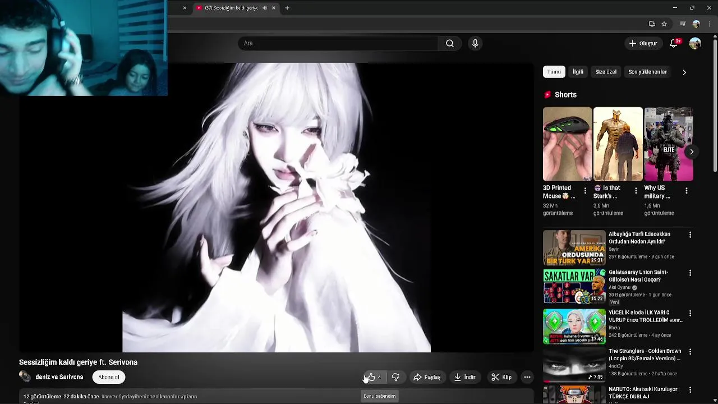Click 4ndr3y channel name

616,366
